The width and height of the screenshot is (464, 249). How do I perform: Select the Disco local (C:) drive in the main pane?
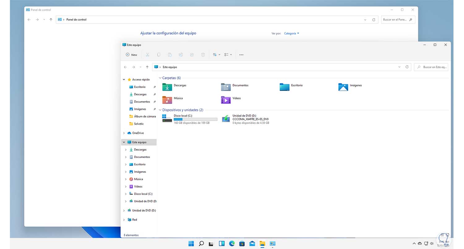pos(190,119)
